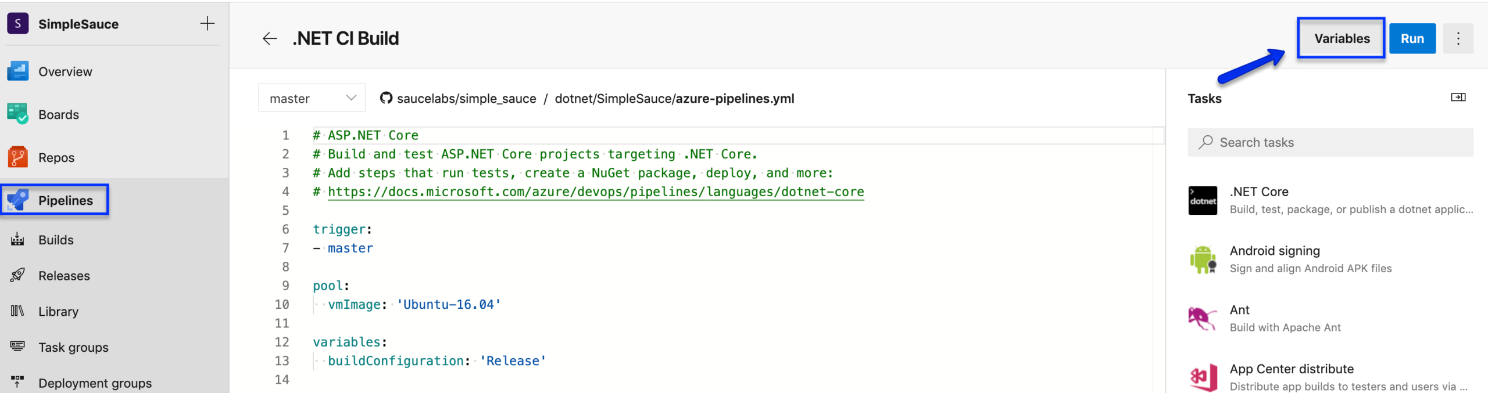Image resolution: width=1488 pixels, height=393 pixels.
Task: Collapse the Tasks panel with the toggle icon
Action: click(1458, 98)
